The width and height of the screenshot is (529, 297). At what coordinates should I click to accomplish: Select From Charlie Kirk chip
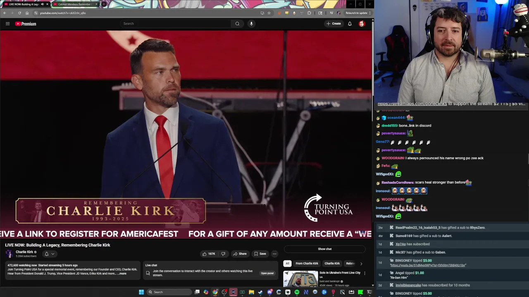(x=307, y=263)
